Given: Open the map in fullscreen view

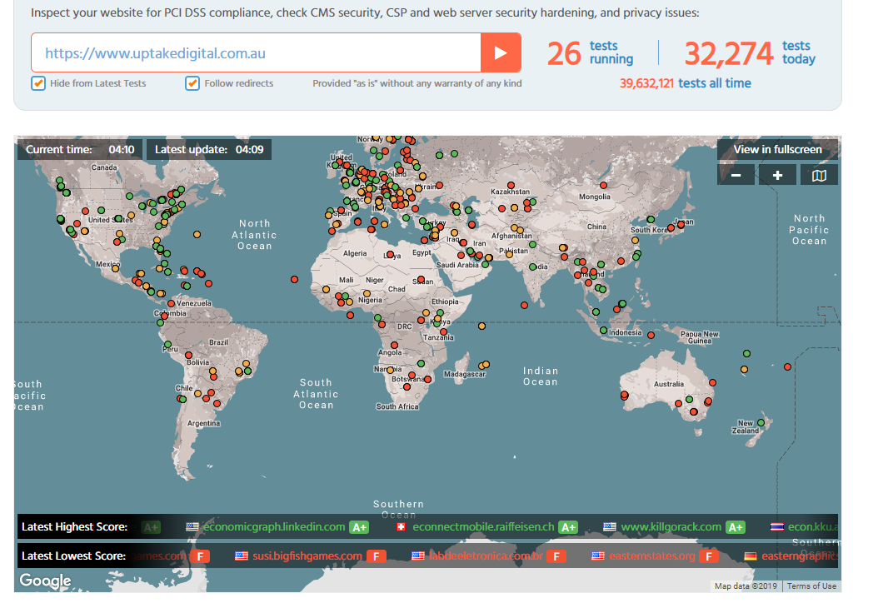Looking at the screenshot, I should pos(777,150).
